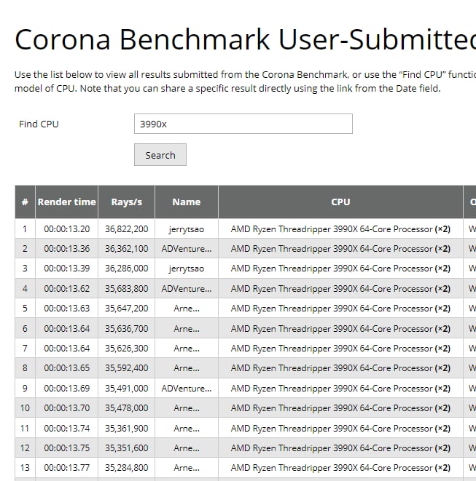This screenshot has height=481, width=476.
Task: Select render time 00:00:13.36
Action: tap(66, 249)
